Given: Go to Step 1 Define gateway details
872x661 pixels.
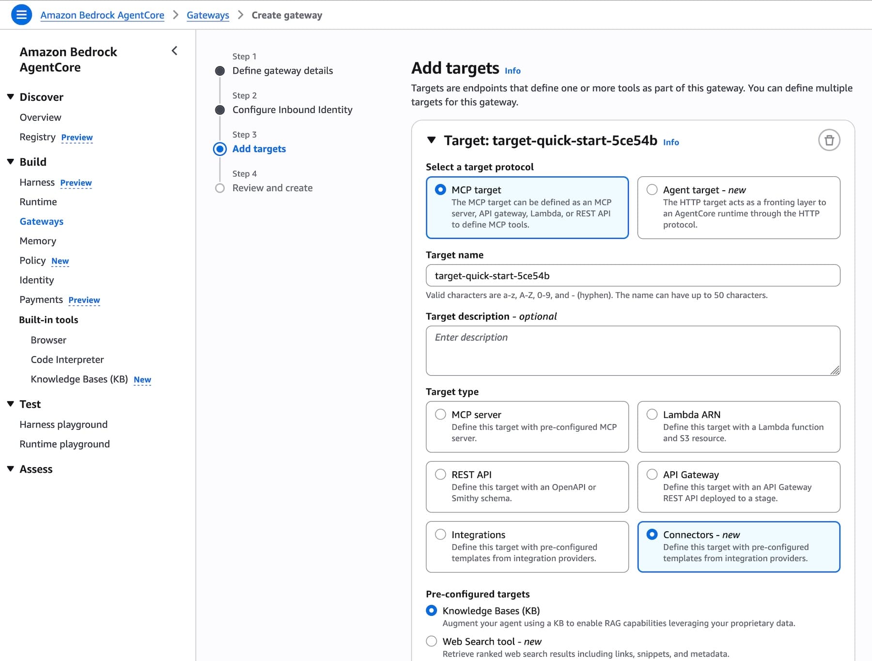Looking at the screenshot, I should 282,71.
